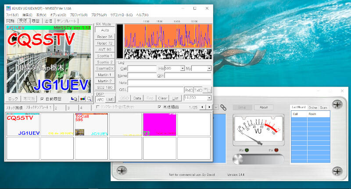The image size is (351, 189).
Task: Select Scottie 2 RX mode
Action: [105, 62]
